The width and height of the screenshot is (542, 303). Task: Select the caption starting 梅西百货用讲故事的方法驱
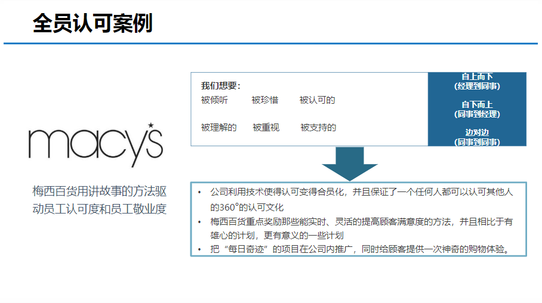point(100,200)
